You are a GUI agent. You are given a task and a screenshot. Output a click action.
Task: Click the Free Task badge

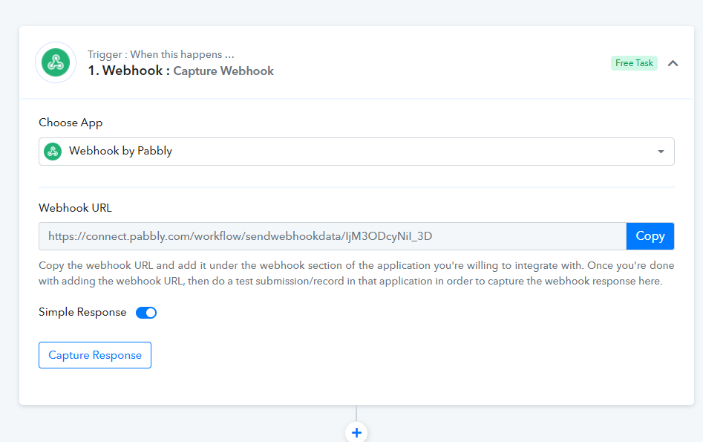(x=634, y=63)
